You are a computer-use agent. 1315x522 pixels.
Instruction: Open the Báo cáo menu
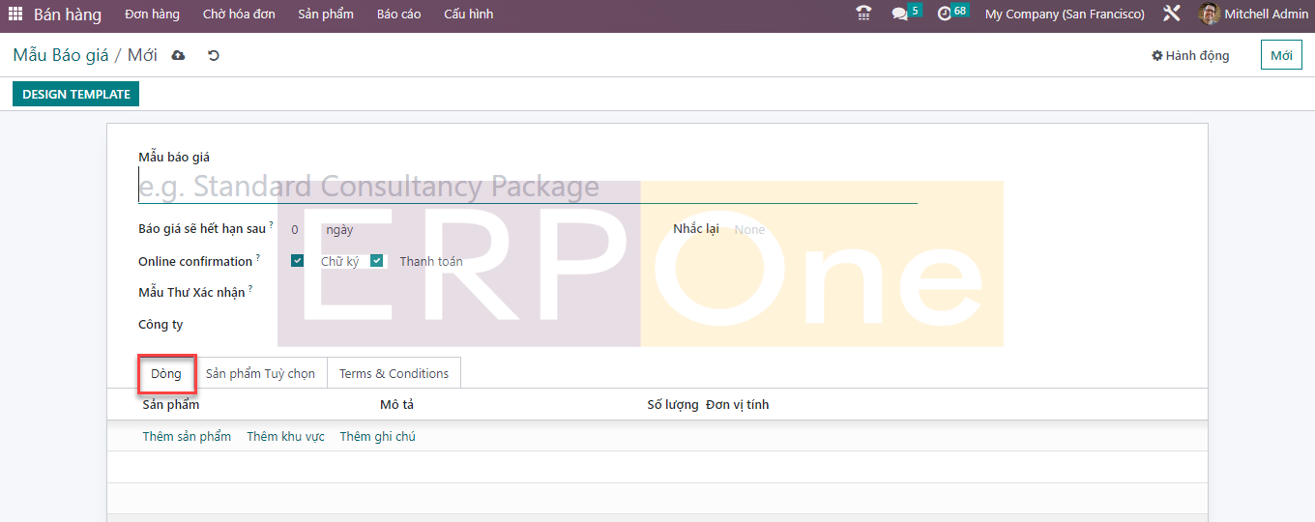[x=398, y=14]
